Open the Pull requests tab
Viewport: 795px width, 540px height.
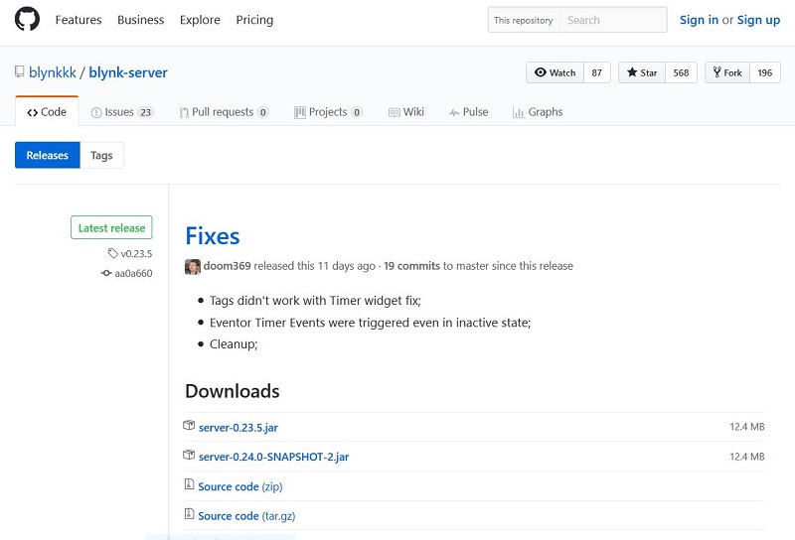[x=224, y=112]
